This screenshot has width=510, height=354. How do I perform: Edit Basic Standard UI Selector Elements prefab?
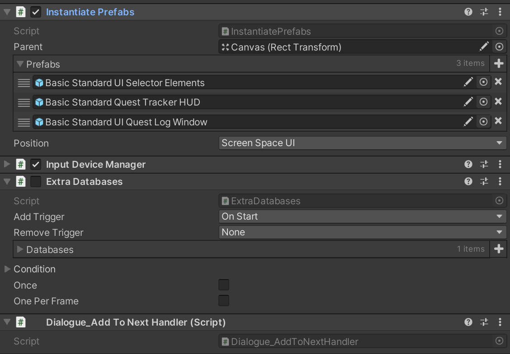pos(468,82)
